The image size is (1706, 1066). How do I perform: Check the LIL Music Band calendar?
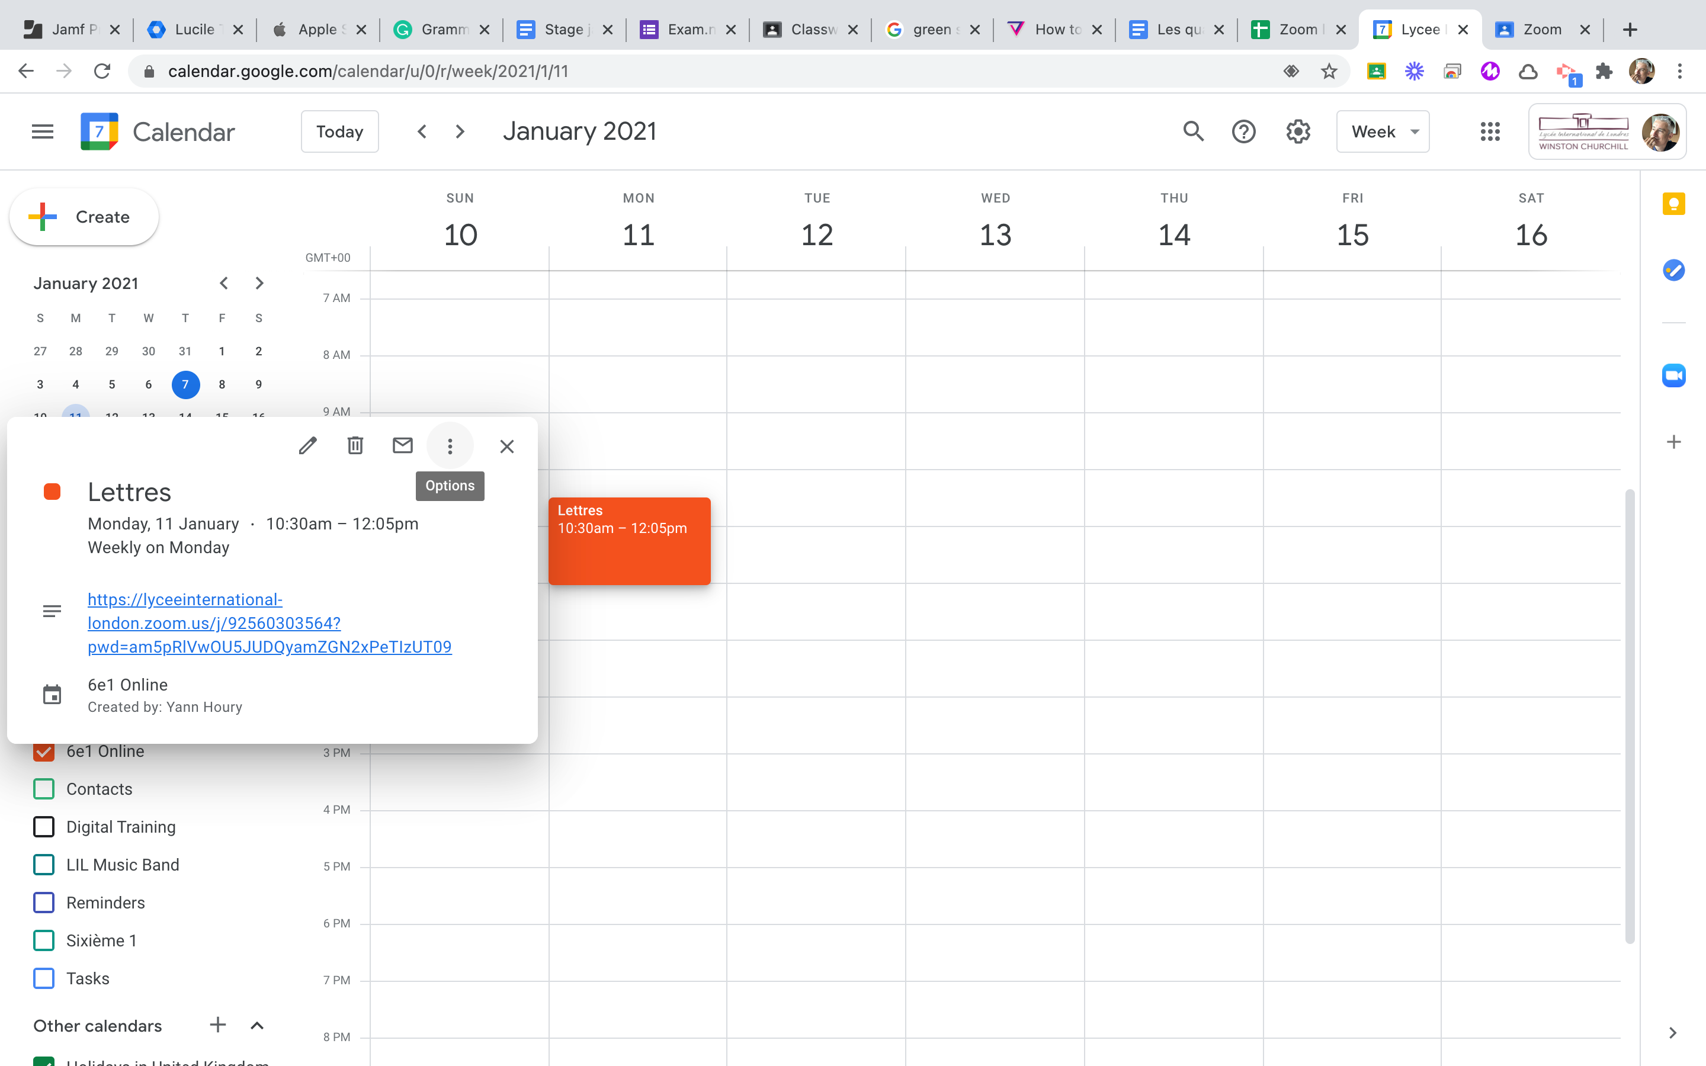(x=44, y=865)
